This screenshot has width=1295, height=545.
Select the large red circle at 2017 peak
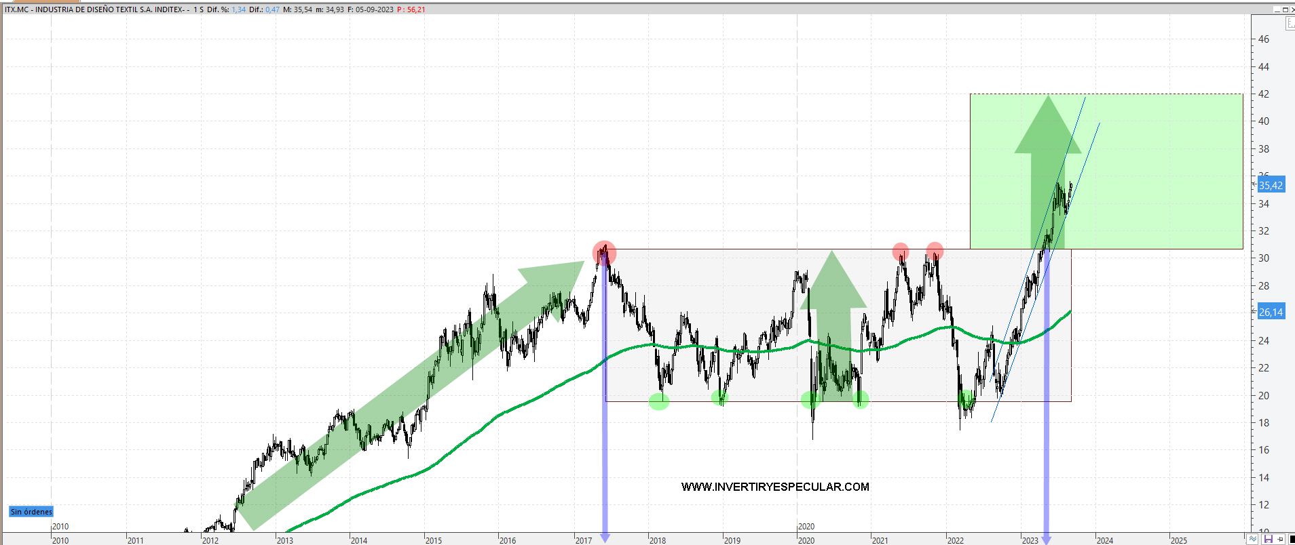(x=604, y=253)
